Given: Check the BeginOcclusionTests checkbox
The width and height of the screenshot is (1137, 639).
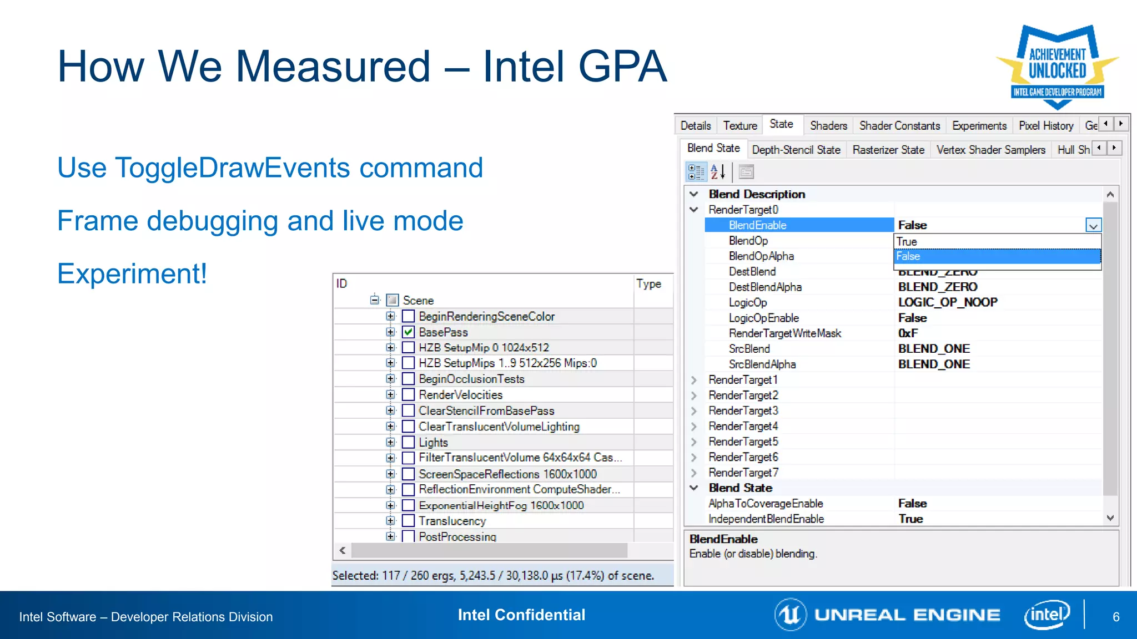Looking at the screenshot, I should [x=409, y=379].
